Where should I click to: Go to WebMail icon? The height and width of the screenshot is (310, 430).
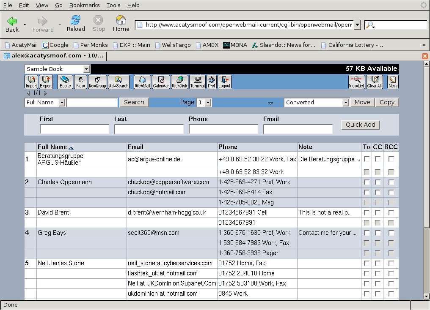142,82
